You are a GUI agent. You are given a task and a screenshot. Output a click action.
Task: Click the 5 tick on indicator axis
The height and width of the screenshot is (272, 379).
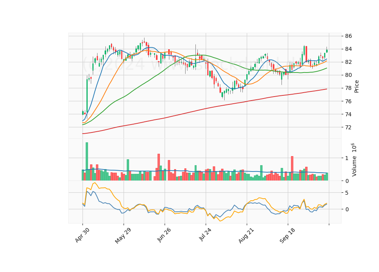tap(347, 193)
